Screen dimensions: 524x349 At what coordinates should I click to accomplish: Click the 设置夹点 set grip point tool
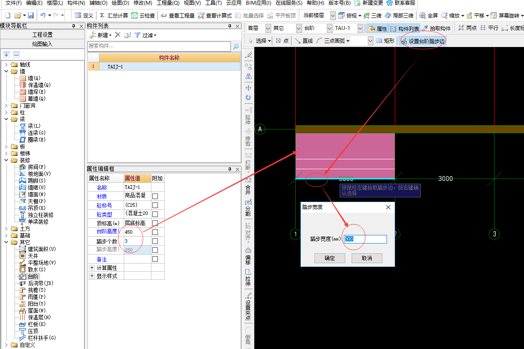pos(248,307)
